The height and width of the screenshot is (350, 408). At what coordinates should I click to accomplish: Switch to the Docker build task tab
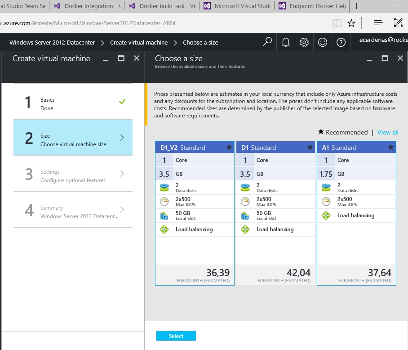coord(162,6)
